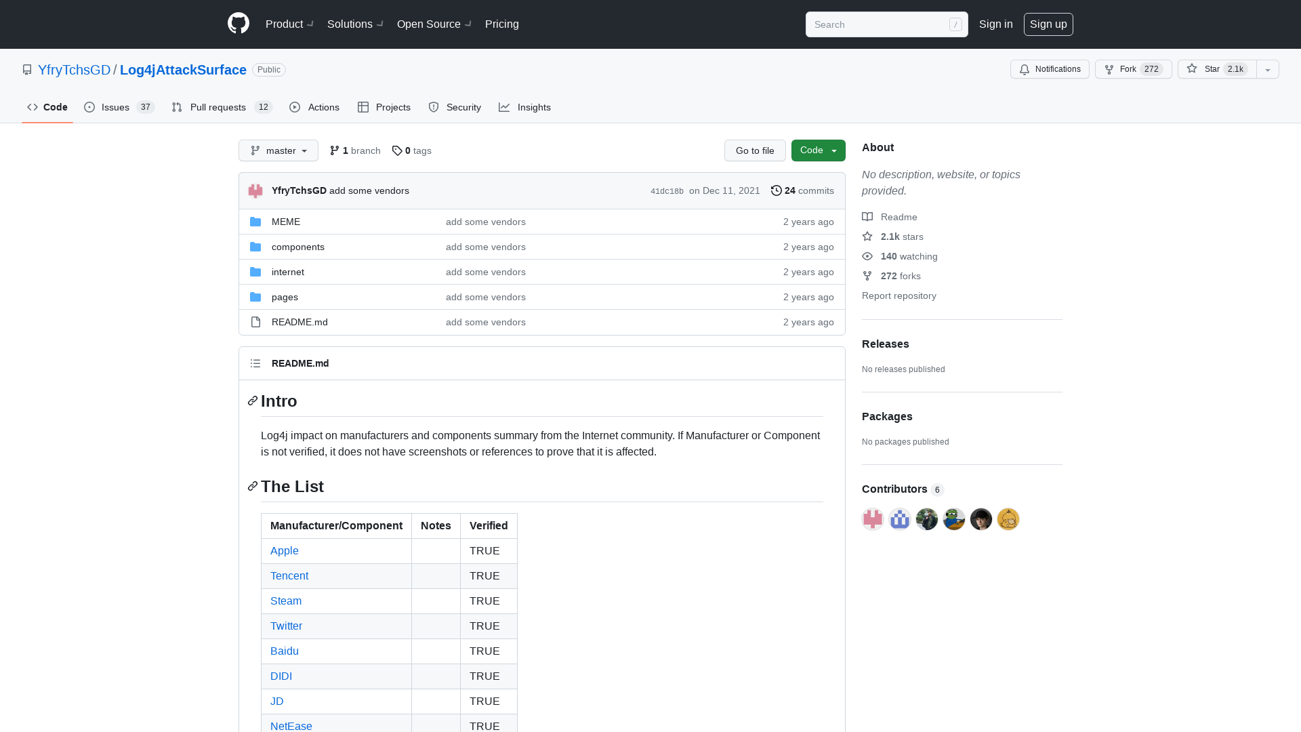The image size is (1301, 732).
Task: Open the Tencent link in the table
Action: click(x=289, y=576)
